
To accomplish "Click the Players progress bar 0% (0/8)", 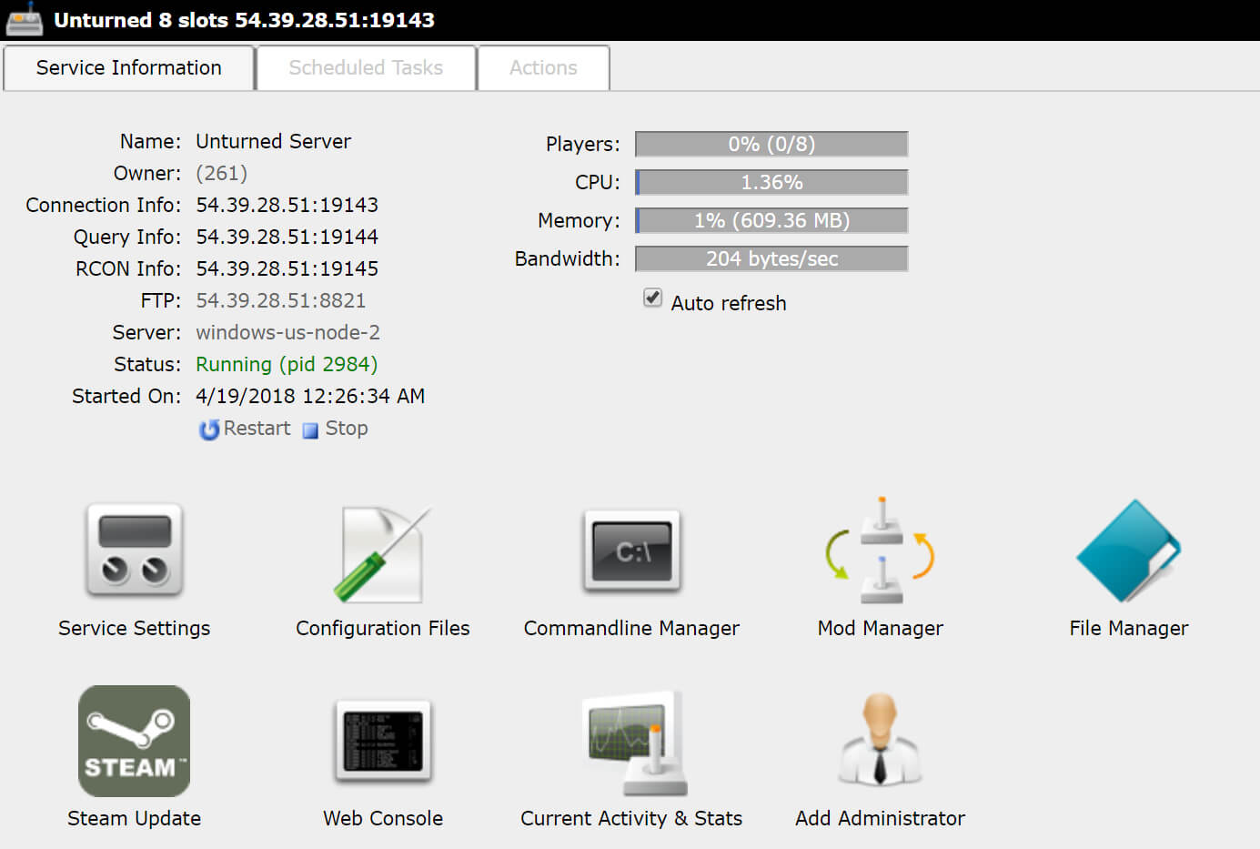I will pos(771,144).
